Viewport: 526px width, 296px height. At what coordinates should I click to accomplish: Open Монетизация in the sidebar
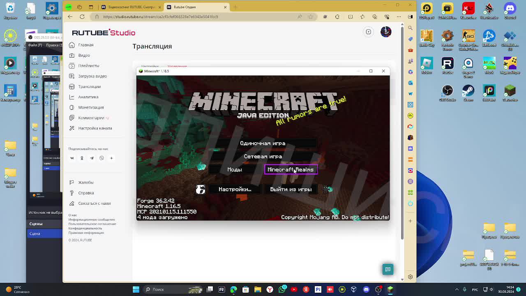(86, 107)
